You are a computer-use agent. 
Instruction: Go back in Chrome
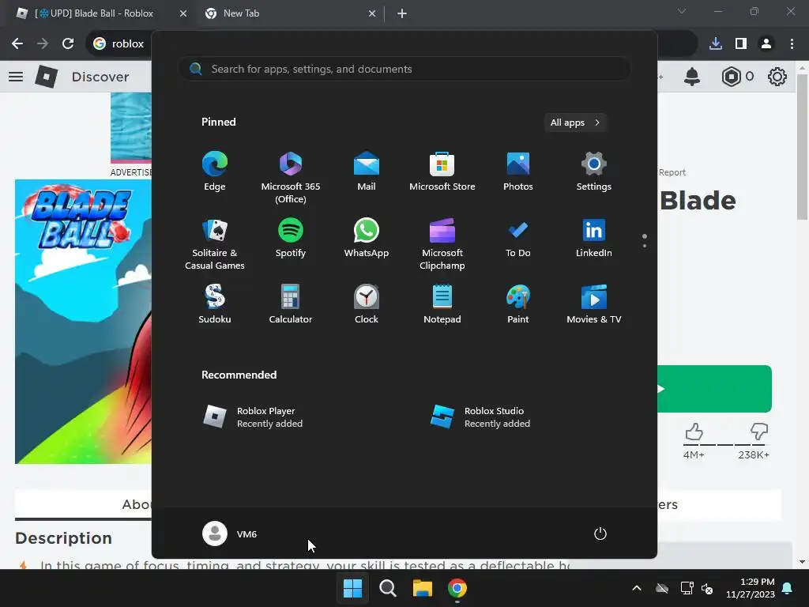(17, 43)
